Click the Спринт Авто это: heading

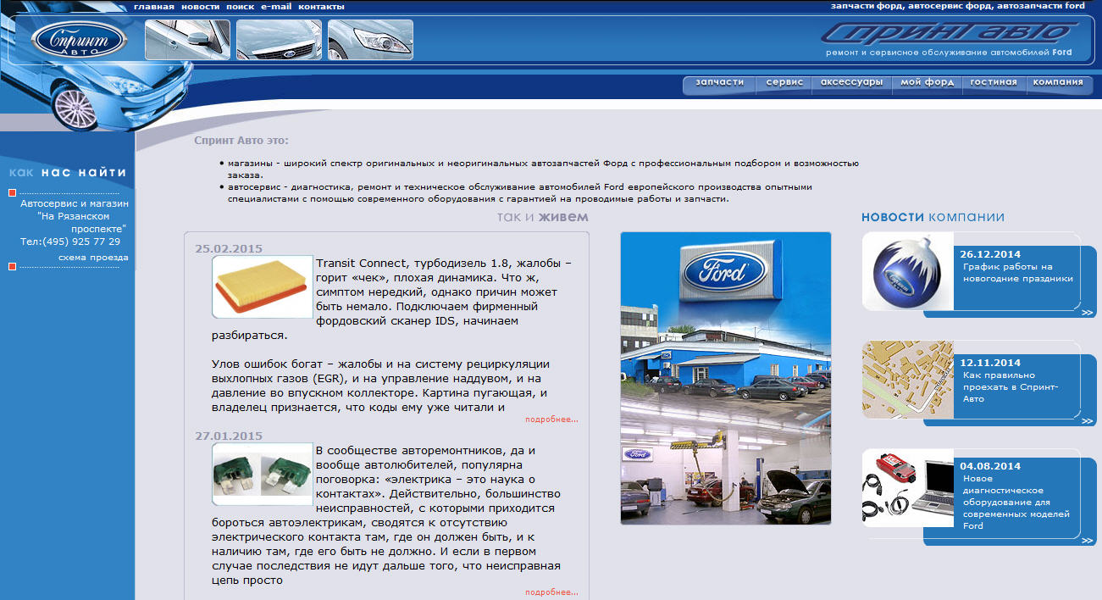point(241,141)
